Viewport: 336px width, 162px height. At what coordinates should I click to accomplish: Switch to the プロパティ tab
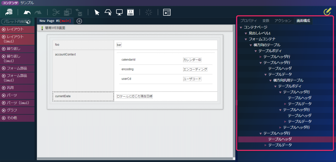click(x=248, y=21)
